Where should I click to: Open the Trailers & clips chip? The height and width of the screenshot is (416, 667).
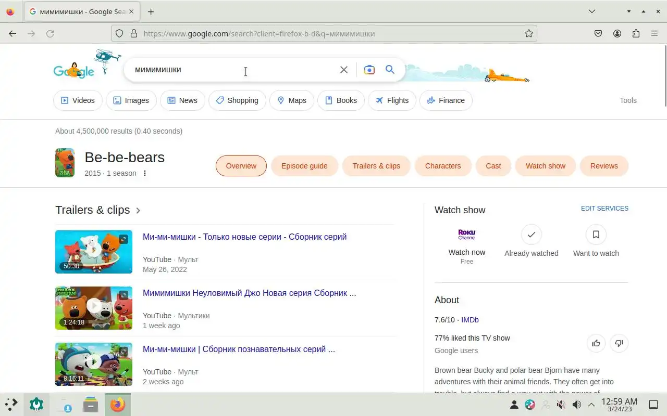pyautogui.click(x=376, y=166)
